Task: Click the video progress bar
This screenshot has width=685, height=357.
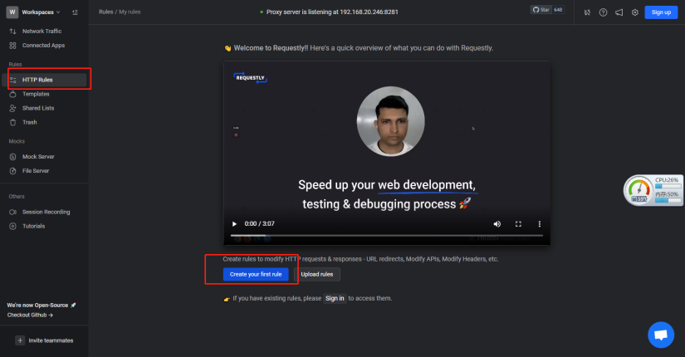Action: point(387,236)
